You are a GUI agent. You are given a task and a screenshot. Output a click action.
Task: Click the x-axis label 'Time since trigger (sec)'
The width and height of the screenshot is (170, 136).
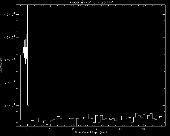pos(91,132)
